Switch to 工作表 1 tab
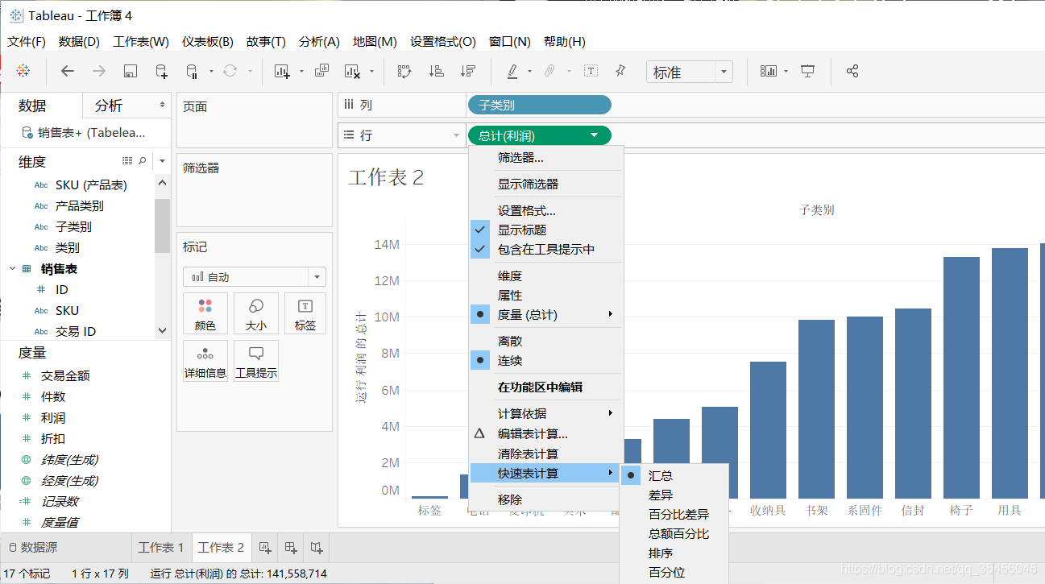The width and height of the screenshot is (1045, 584). click(161, 548)
